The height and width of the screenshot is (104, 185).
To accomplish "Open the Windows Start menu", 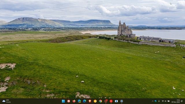I will tap(63, 101).
